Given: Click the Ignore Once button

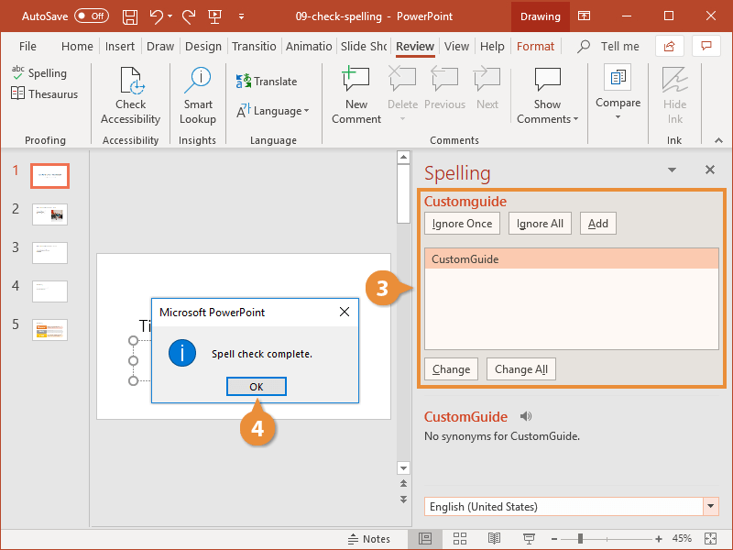Looking at the screenshot, I should tap(462, 224).
